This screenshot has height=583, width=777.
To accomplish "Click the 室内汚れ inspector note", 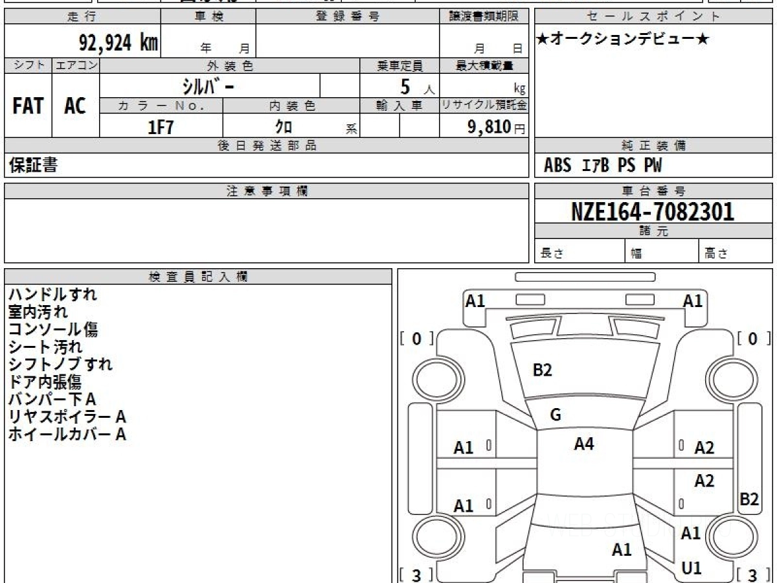I will tap(38, 312).
